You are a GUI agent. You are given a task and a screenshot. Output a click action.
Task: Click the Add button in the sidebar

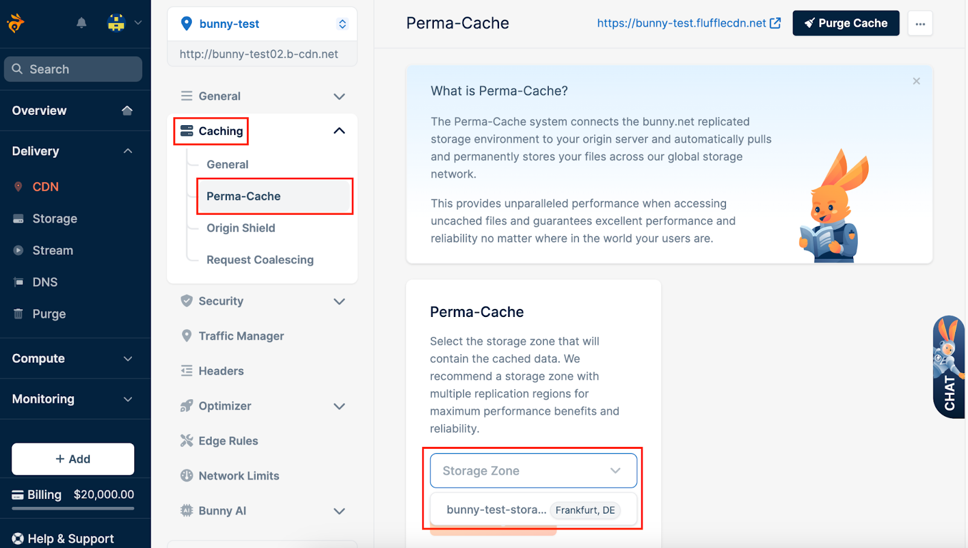[x=73, y=458]
